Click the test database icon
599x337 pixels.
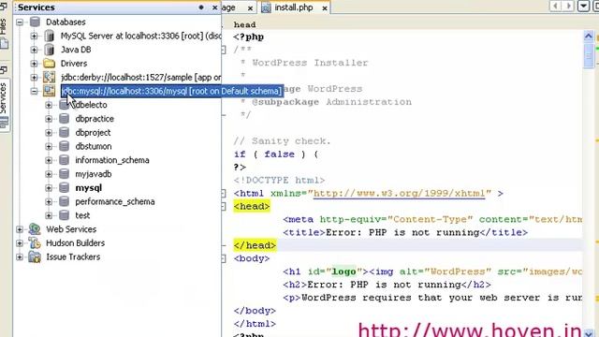pyautogui.click(x=65, y=215)
